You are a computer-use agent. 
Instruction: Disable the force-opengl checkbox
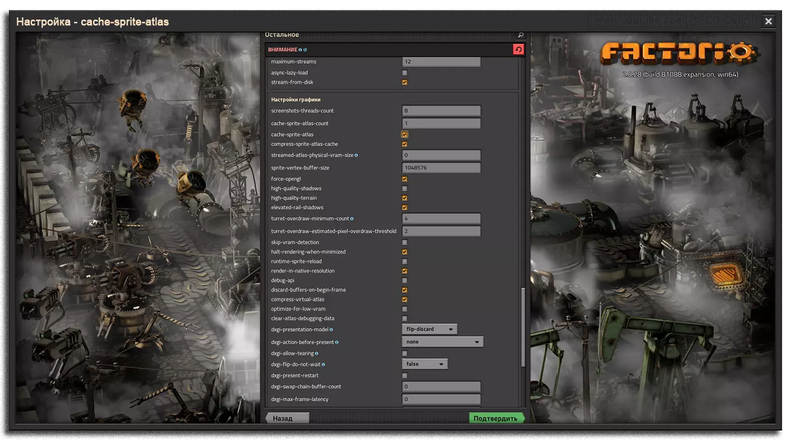404,179
